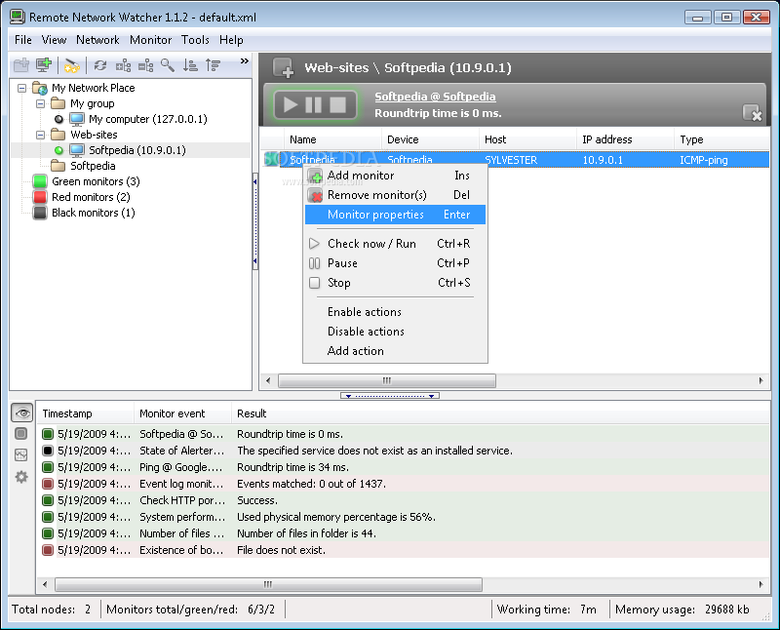This screenshot has width=780, height=630.
Task: Open the File menu
Action: (22, 40)
